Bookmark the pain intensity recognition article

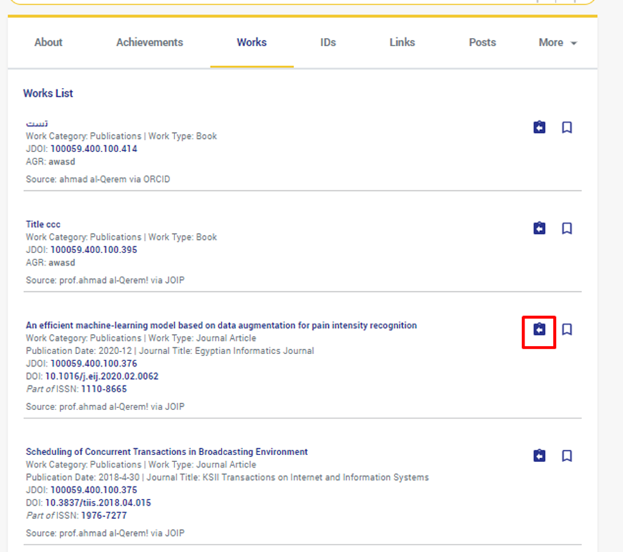567,330
